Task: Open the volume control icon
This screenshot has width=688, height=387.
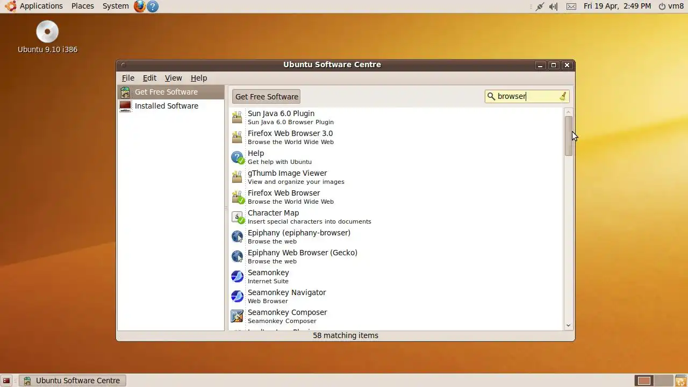Action: [x=554, y=6]
